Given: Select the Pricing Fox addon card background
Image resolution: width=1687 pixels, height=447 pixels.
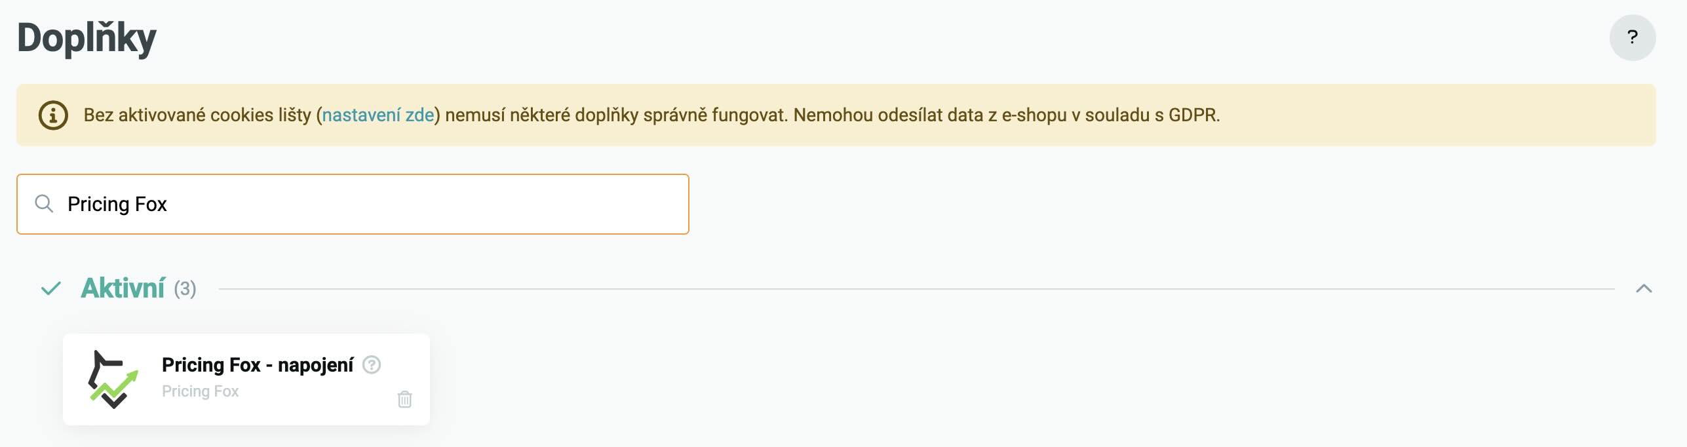Looking at the screenshot, I should point(295,410).
